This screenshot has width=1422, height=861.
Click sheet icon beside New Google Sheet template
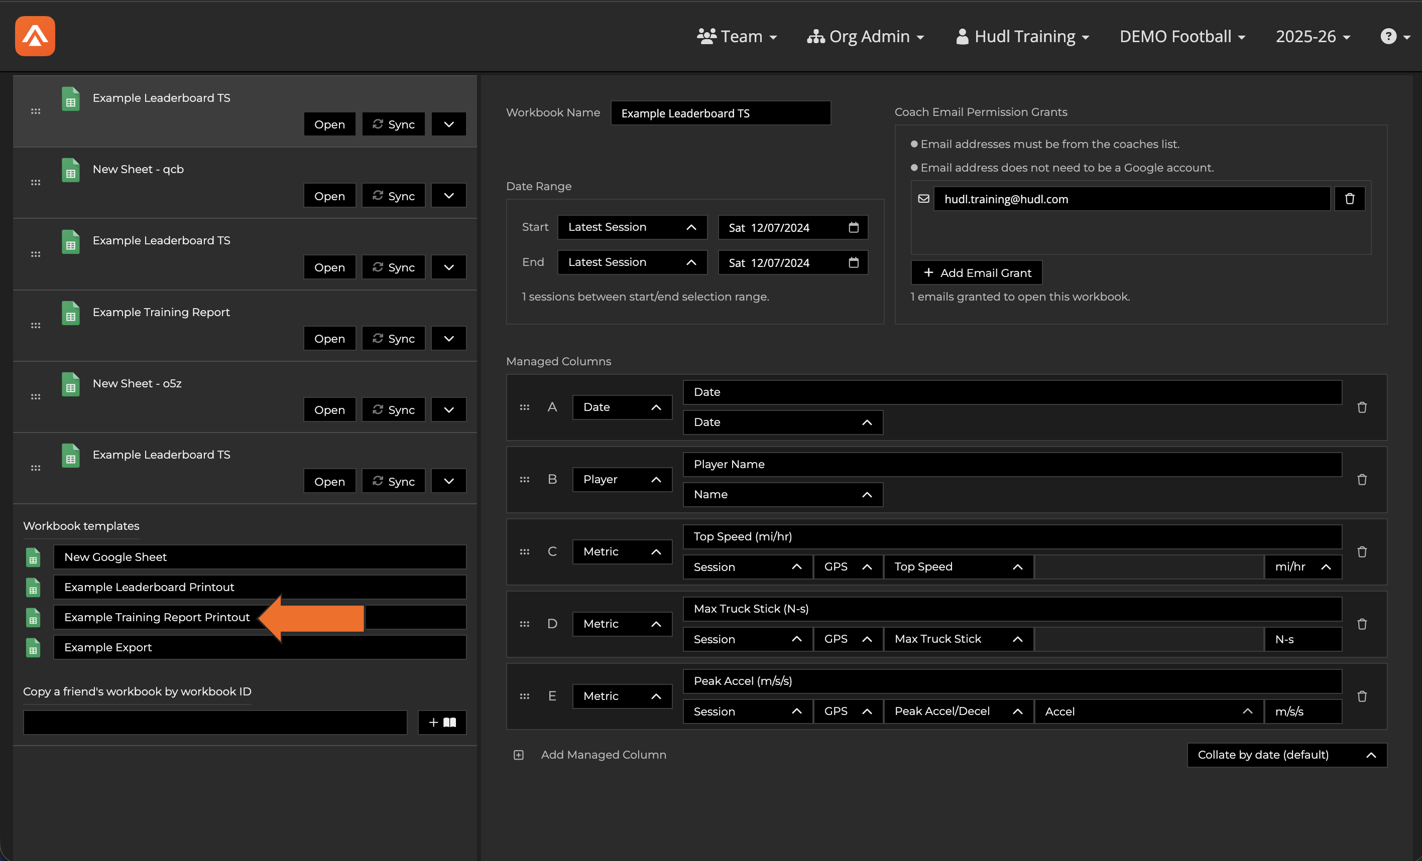[34, 557]
